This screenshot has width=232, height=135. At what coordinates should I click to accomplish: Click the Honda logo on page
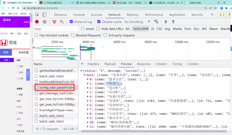4,43
